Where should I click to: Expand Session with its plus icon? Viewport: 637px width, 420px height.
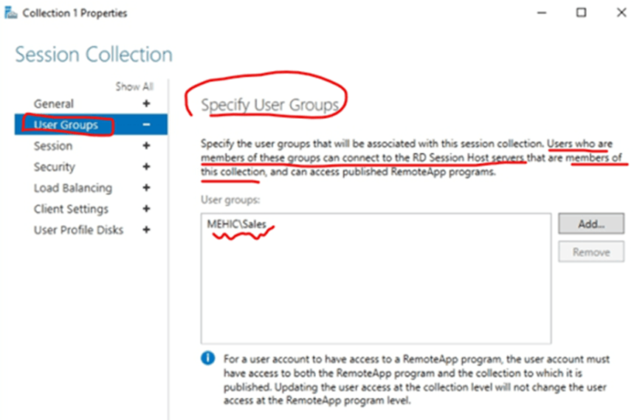147,145
